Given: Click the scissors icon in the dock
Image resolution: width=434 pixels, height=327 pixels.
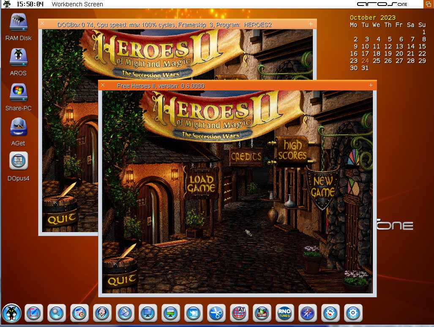Looking at the screenshot, I should click(216, 313).
